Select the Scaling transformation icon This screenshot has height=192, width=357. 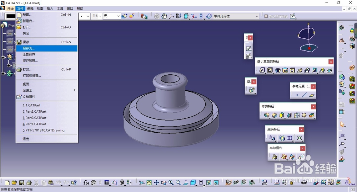tap(300, 138)
